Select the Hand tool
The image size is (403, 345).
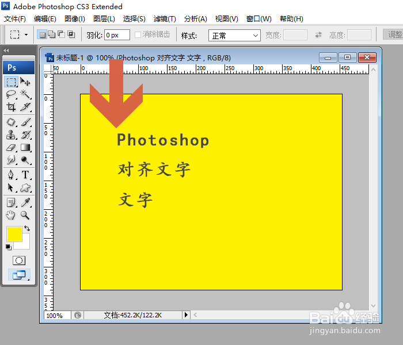(x=11, y=215)
